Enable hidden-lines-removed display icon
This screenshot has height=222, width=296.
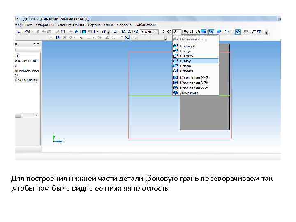[192, 32]
